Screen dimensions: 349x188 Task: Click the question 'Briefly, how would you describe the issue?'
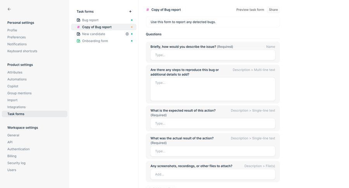point(183,47)
